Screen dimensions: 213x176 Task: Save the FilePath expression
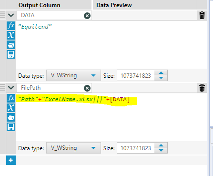coord(11,127)
